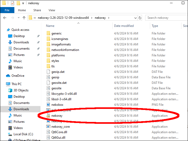Select the geoip Data Base File name
Screen dimensions: 188x141
click(x=55, y=77)
